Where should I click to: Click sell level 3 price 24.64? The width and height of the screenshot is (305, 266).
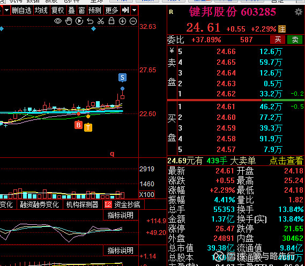[x=226, y=73]
